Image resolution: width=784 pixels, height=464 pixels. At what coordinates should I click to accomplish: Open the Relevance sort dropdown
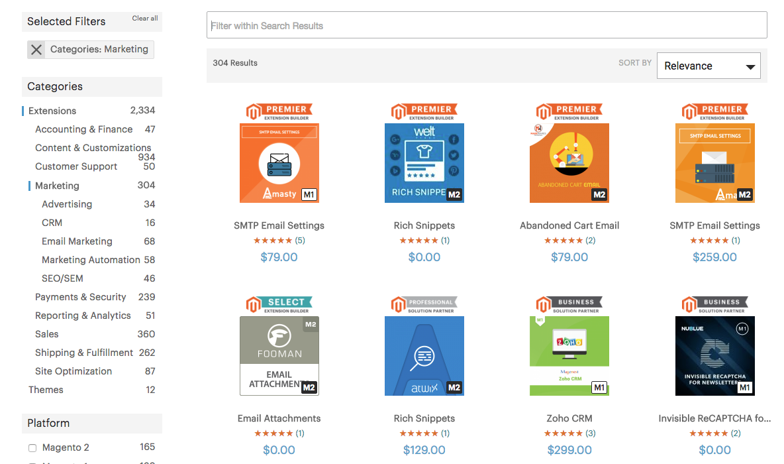(x=709, y=66)
